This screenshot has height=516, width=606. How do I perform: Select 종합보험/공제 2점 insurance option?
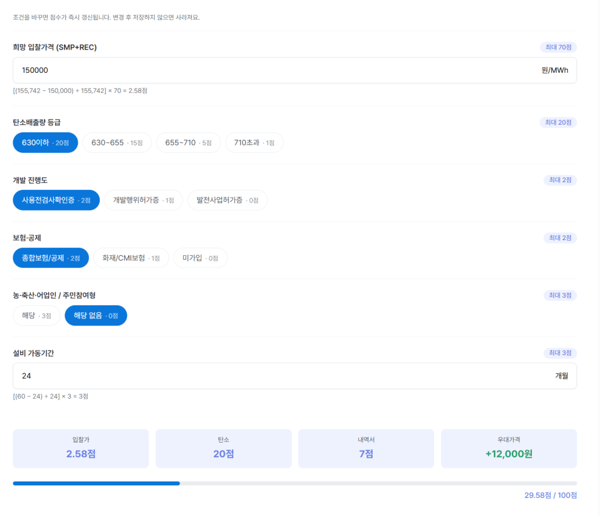51,258
